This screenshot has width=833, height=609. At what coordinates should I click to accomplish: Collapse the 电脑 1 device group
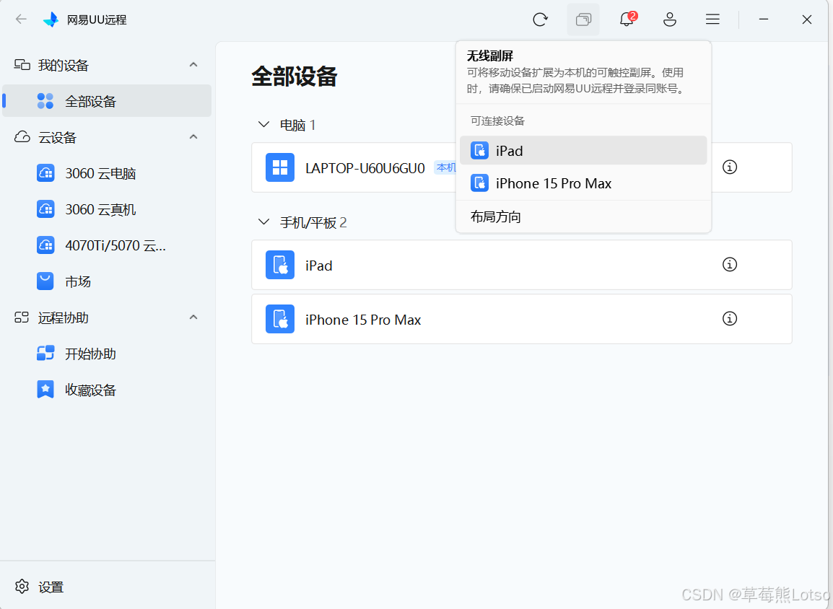[263, 125]
